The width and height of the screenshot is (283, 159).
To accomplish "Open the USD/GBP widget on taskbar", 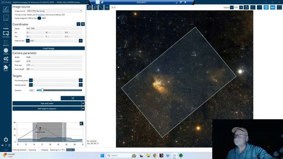I will pyautogui.click(x=9, y=155).
